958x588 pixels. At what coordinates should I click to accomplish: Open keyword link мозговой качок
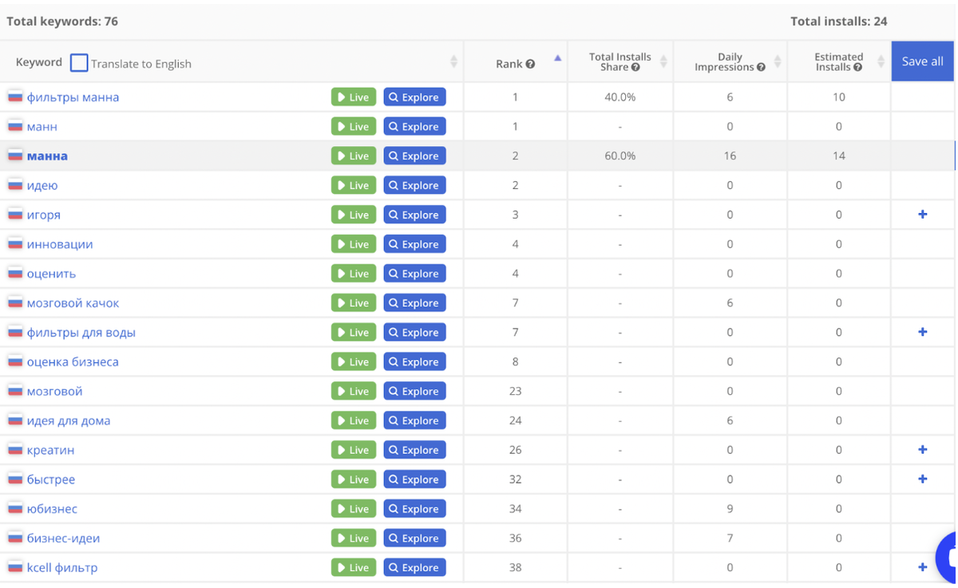pyautogui.click(x=73, y=303)
